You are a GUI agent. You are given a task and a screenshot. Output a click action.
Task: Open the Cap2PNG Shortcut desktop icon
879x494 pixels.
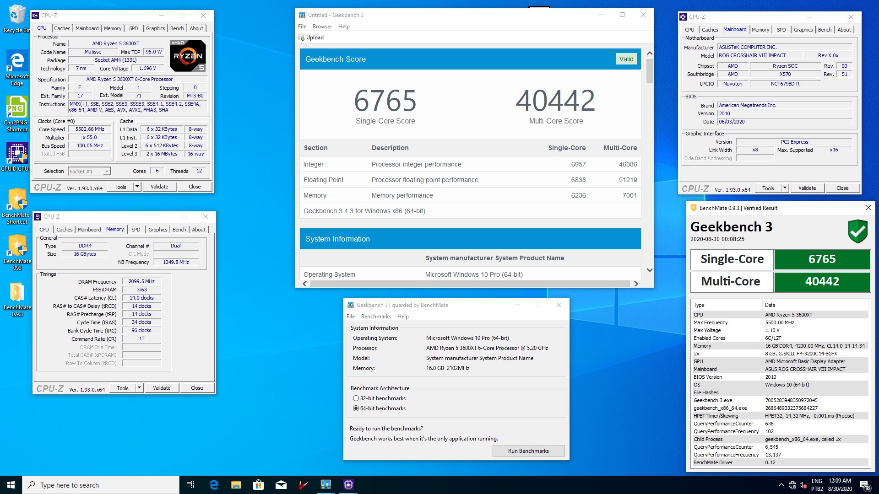click(x=17, y=114)
